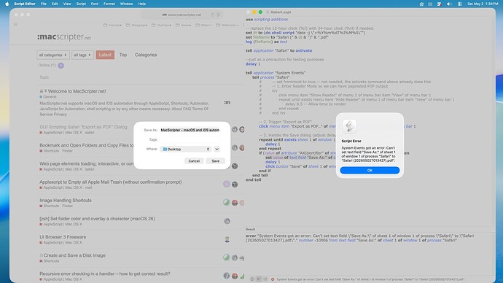This screenshot has height=283, width=503.
Task: Open the all categories filter dropdown
Action: click(52, 55)
